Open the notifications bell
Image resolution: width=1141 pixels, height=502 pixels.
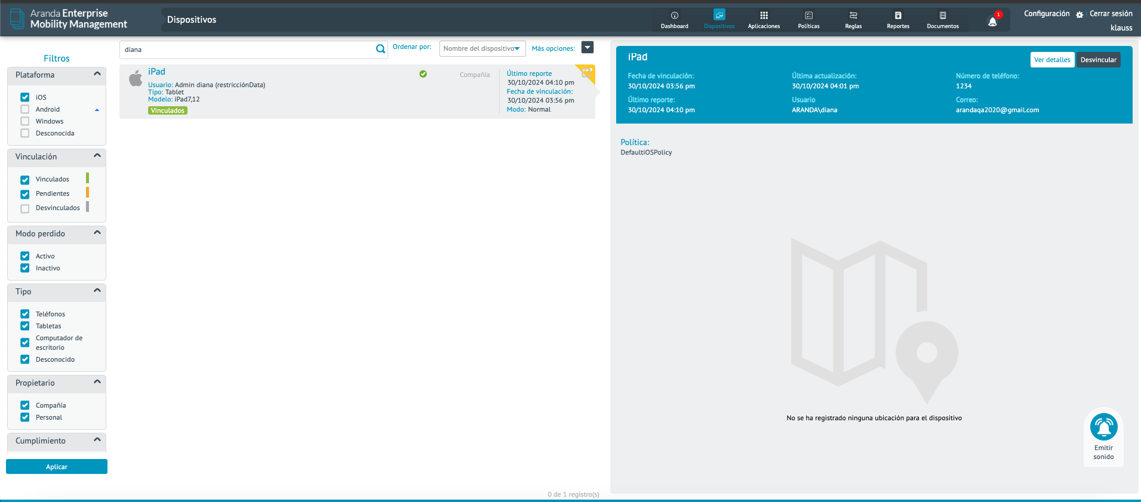tap(992, 21)
